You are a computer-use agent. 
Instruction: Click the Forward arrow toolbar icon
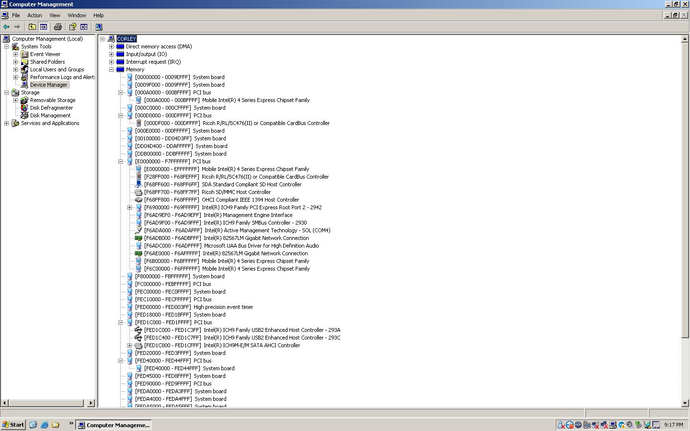17,27
